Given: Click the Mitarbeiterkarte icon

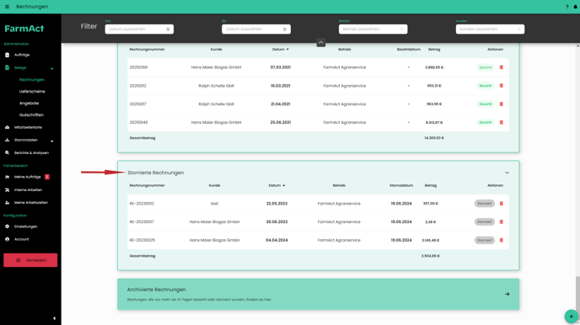Looking at the screenshot, I should tap(7, 127).
